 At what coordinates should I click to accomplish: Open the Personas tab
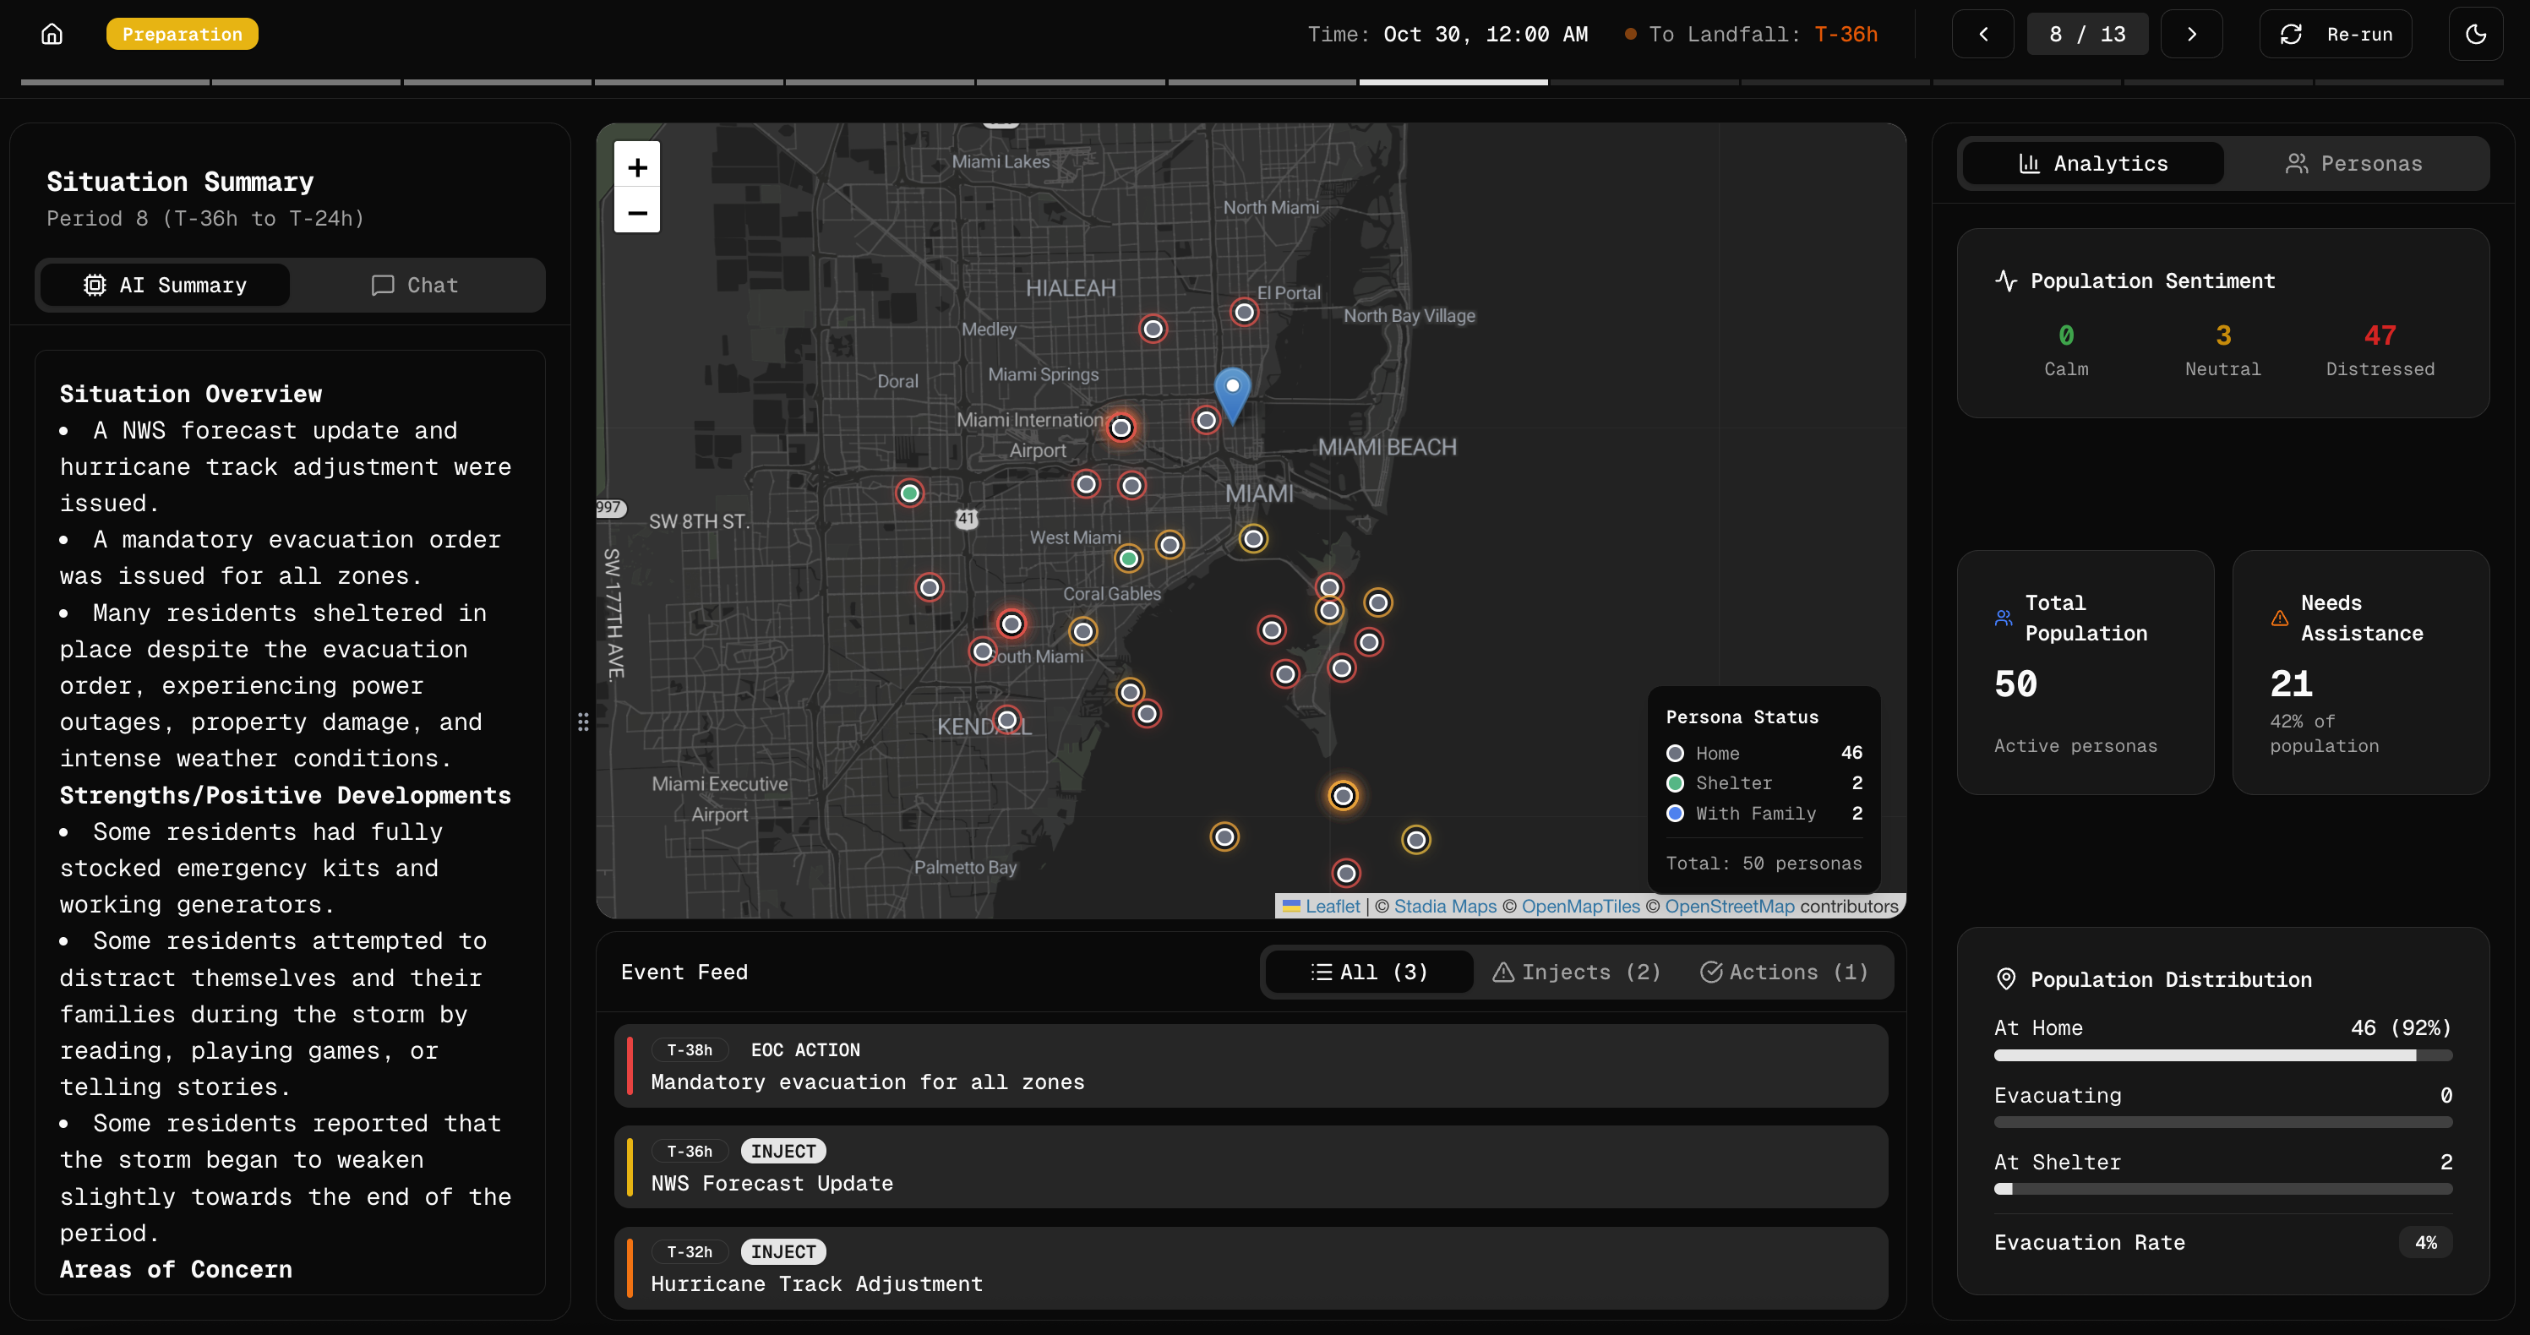pyautogui.click(x=2354, y=163)
